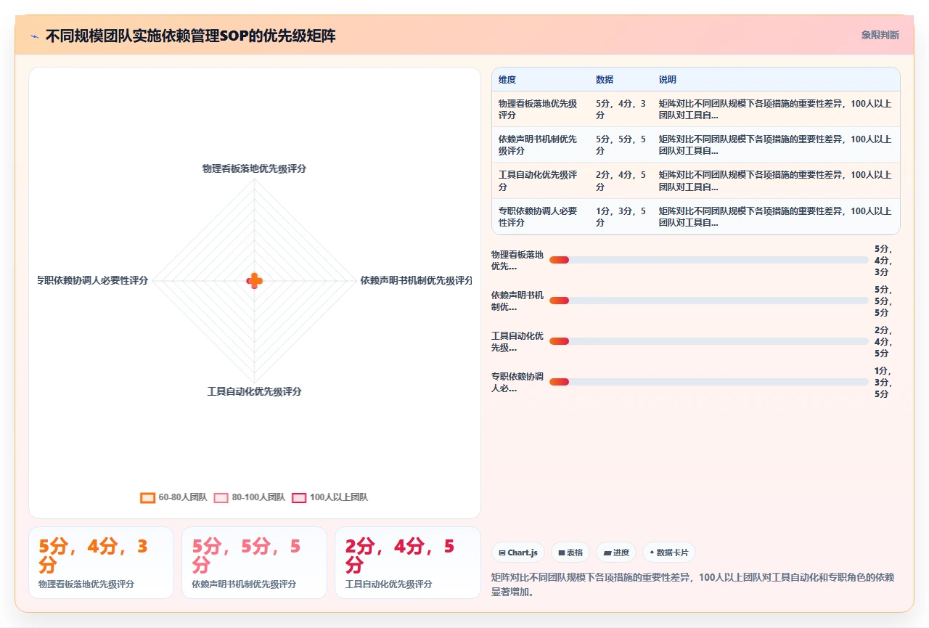Screen dimensions: 929x628
Task: Select the 数据卡片 tag chip
Action: pos(668,552)
